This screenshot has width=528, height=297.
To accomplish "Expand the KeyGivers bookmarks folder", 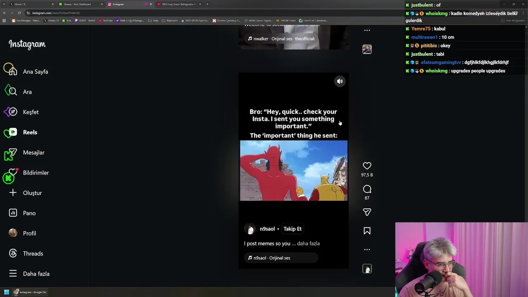I will click(x=170, y=21).
